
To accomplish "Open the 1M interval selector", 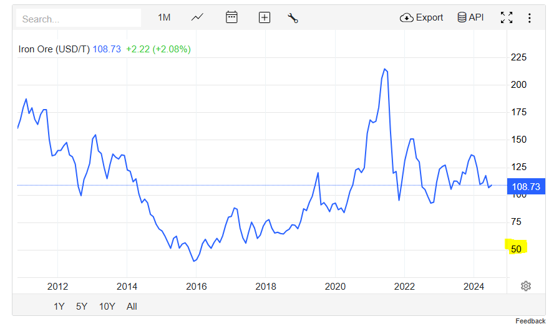I will 164,17.
